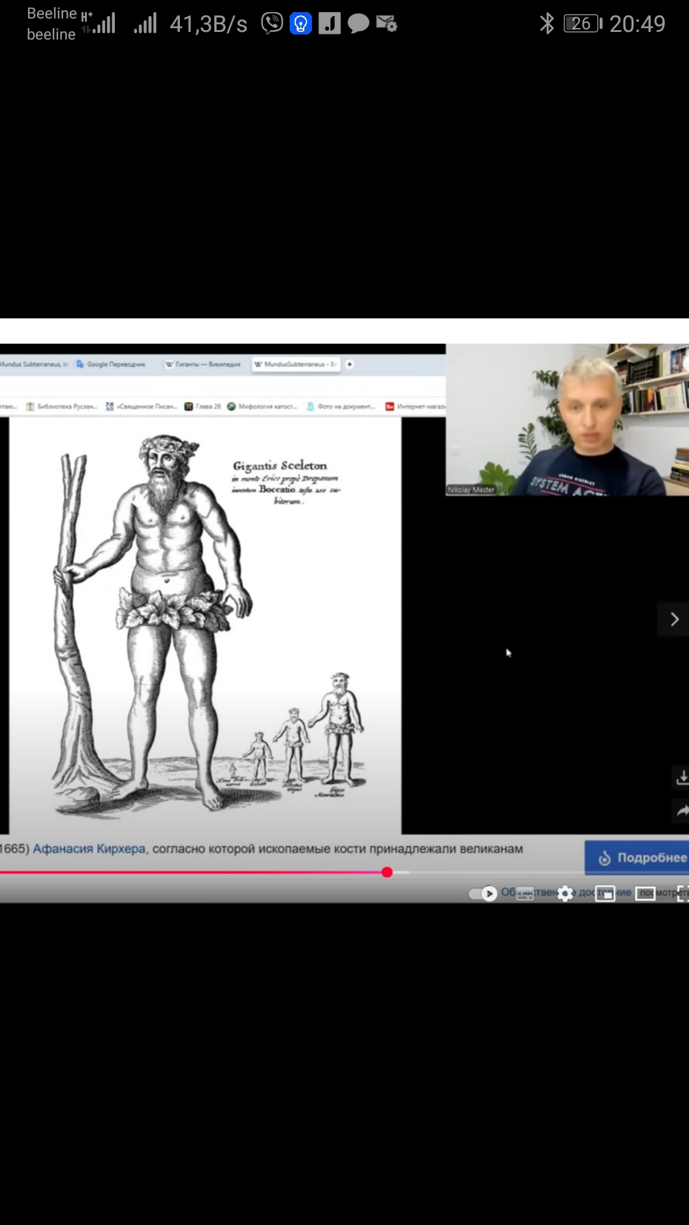The height and width of the screenshot is (1225, 689).
Task: Open the next image with right chevron
Action: [674, 619]
